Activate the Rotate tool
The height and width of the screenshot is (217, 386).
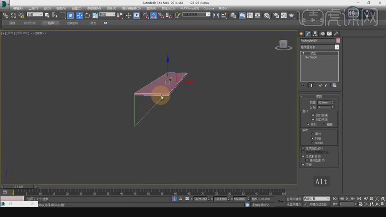87,15
